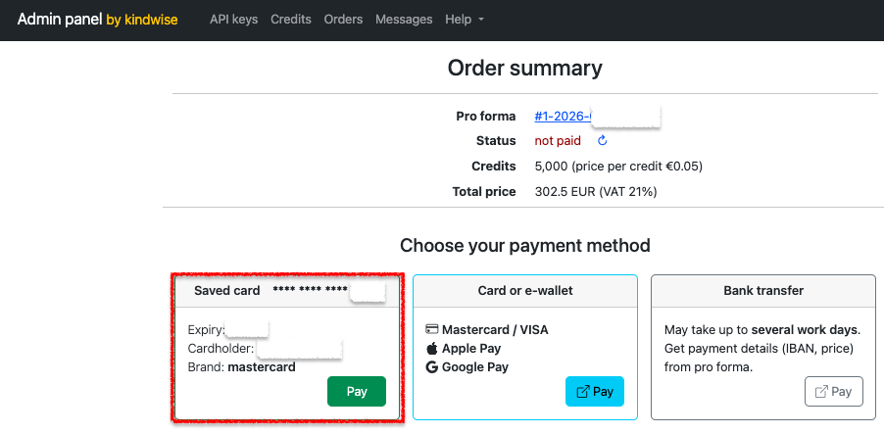
Task: Click the '5,000 (price per credit €0.05)' value
Action: point(618,167)
